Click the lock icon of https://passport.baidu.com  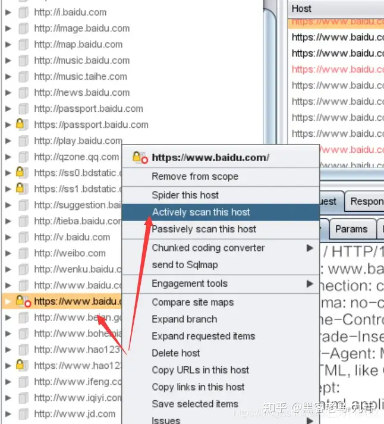click(20, 124)
